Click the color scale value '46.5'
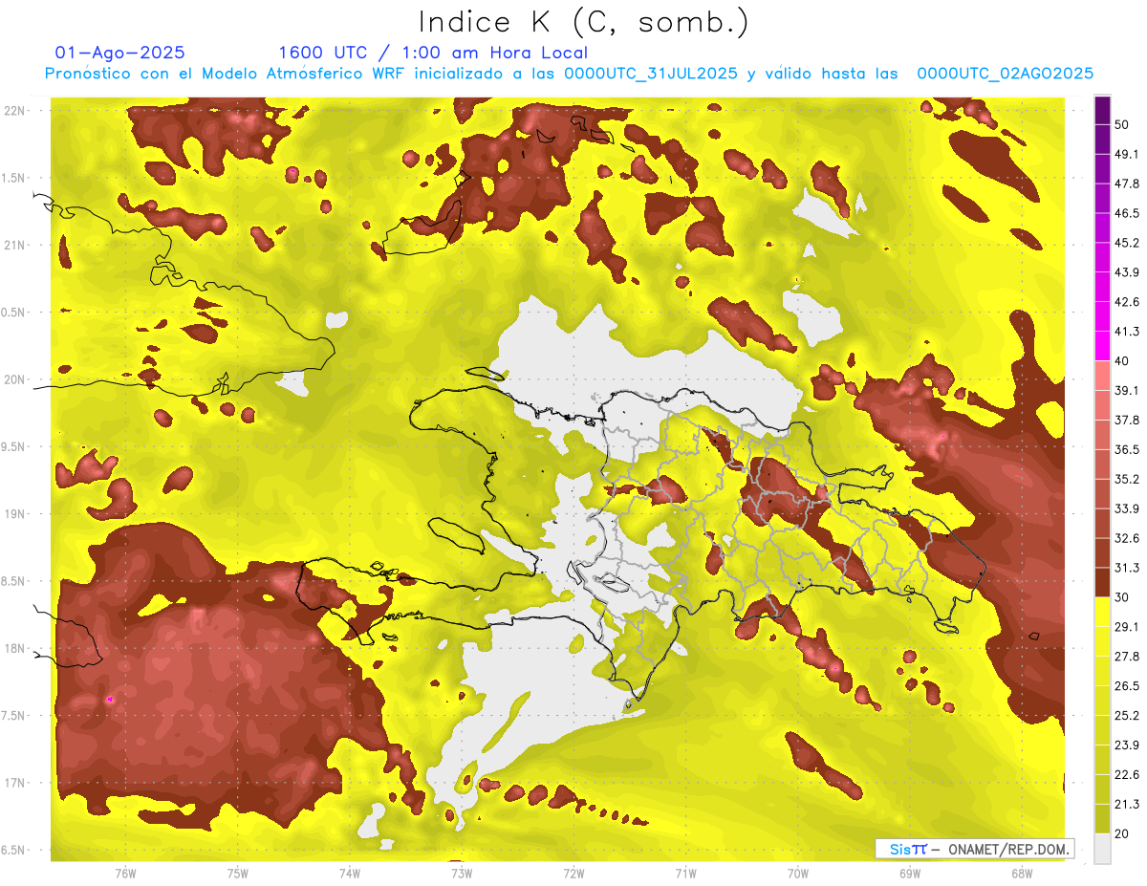Image resolution: width=1147 pixels, height=886 pixels. 1127,213
